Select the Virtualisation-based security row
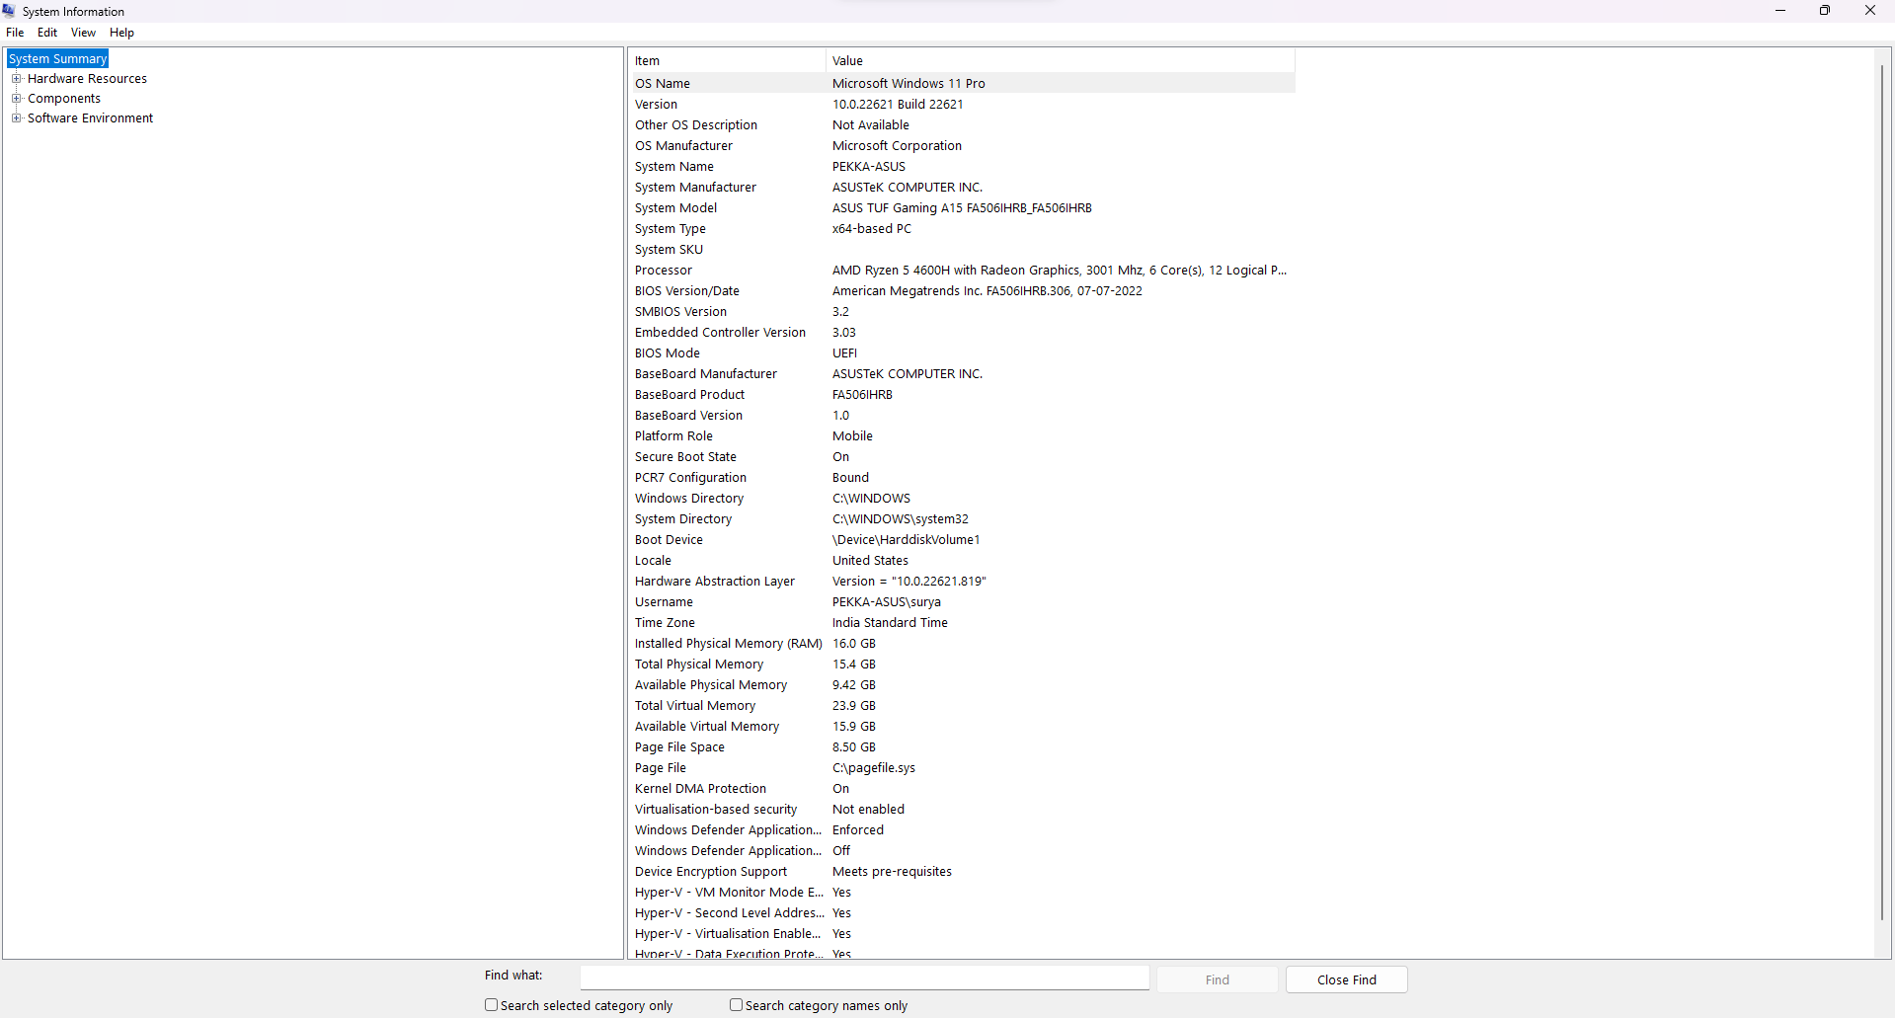1895x1018 pixels. pos(963,810)
